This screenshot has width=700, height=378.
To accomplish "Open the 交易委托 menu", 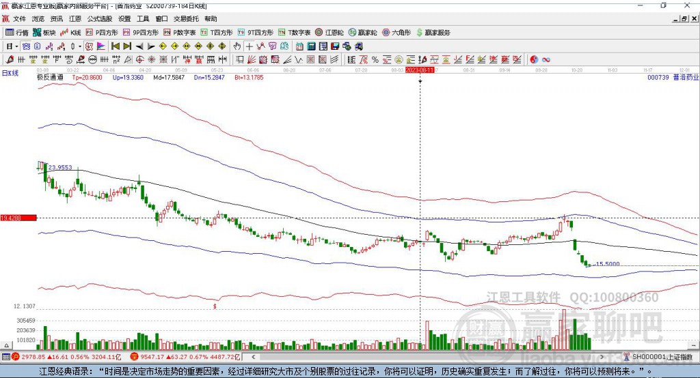I will point(186,18).
